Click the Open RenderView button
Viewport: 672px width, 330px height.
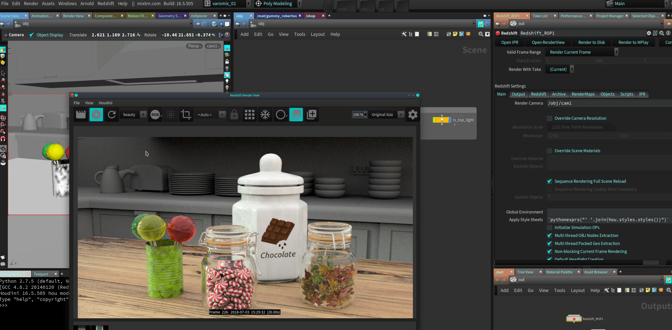(x=548, y=42)
